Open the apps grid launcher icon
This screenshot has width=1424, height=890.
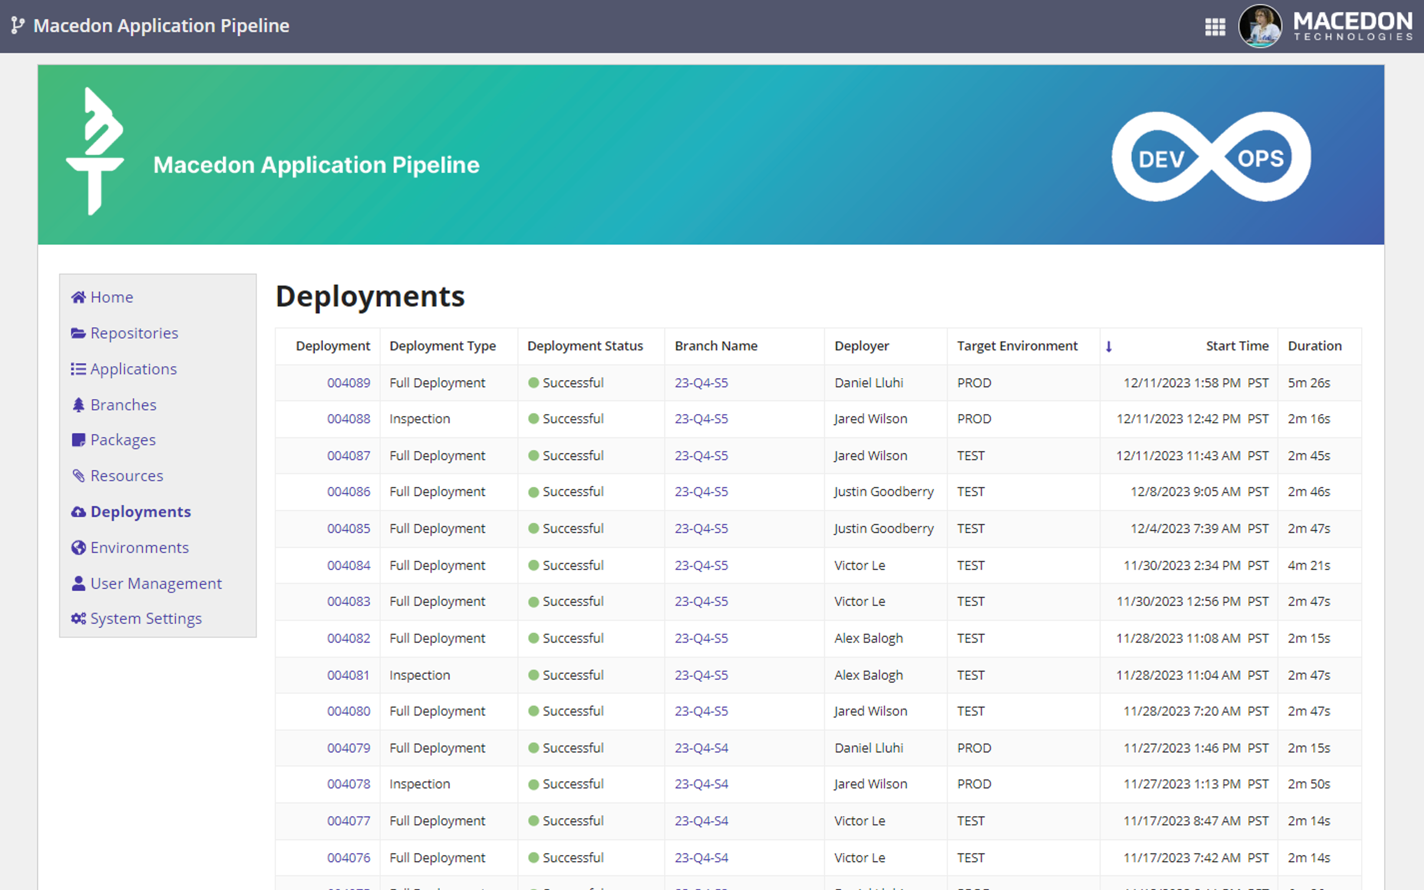[1215, 26]
